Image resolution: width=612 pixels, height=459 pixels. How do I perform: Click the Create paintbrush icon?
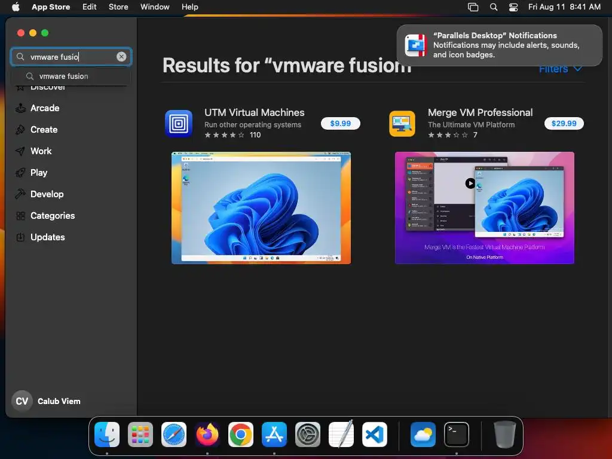tap(20, 130)
